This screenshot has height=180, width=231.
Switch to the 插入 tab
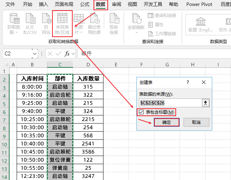tap(44, 4)
